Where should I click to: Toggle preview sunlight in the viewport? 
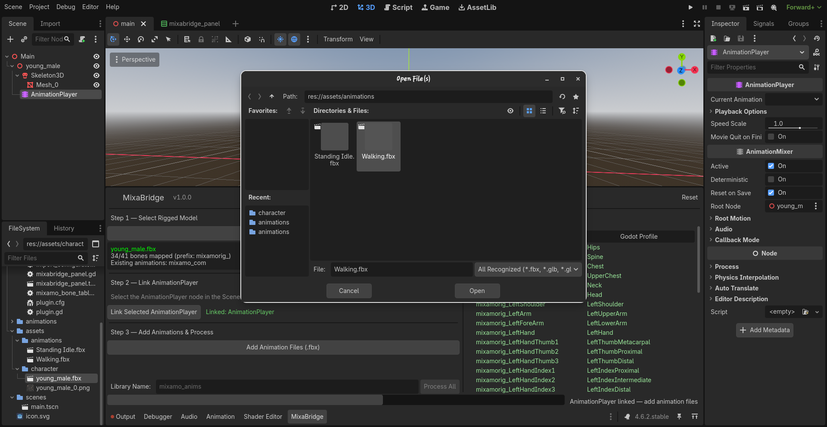(280, 39)
